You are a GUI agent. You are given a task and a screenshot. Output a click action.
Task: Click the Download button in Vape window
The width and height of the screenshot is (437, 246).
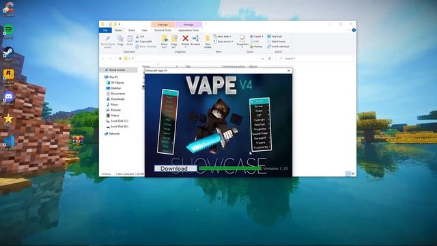coord(175,169)
